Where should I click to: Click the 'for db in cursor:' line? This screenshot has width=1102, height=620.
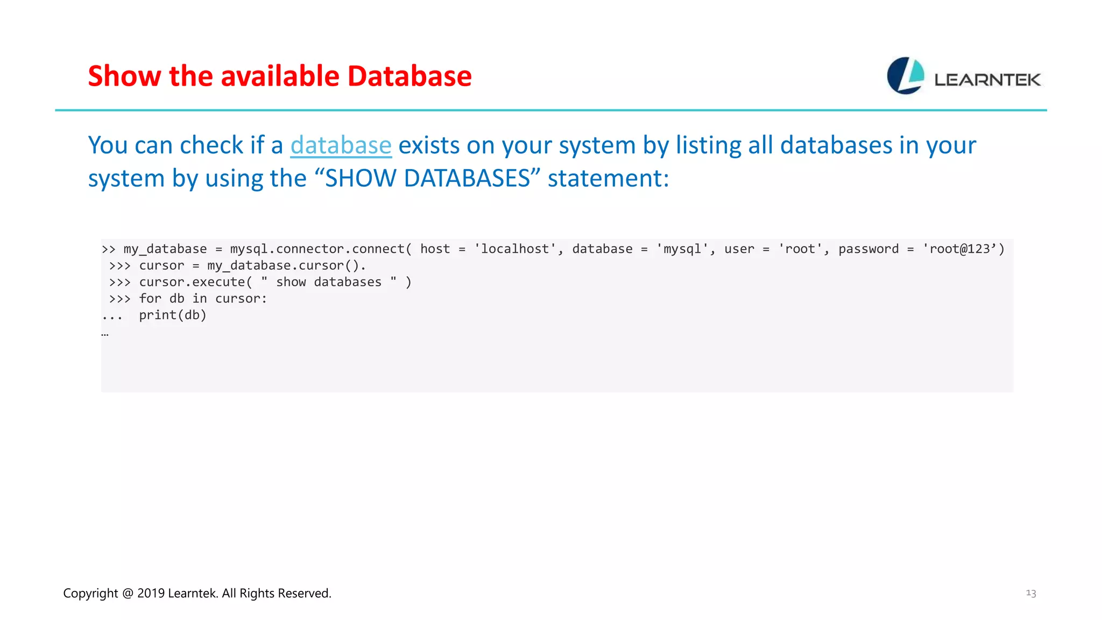[x=188, y=299]
